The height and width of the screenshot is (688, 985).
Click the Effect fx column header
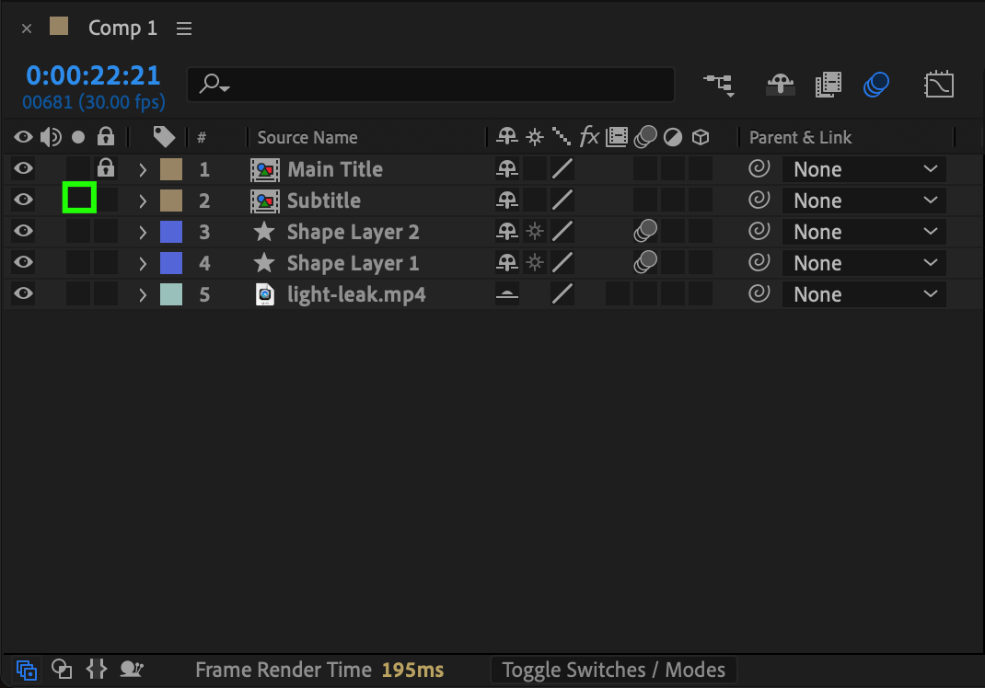[588, 136]
